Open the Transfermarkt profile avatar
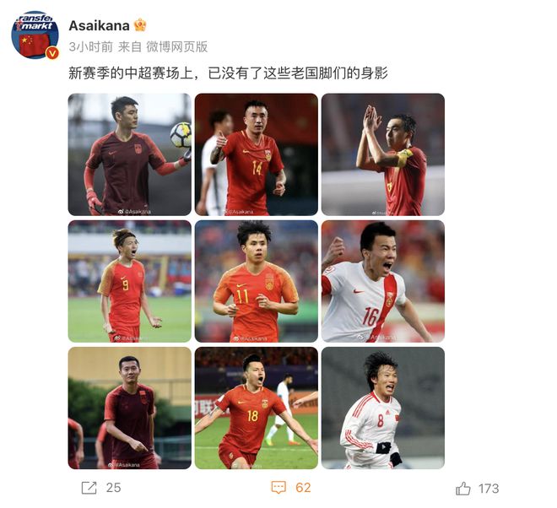This screenshot has height=508, width=557. tap(35, 35)
